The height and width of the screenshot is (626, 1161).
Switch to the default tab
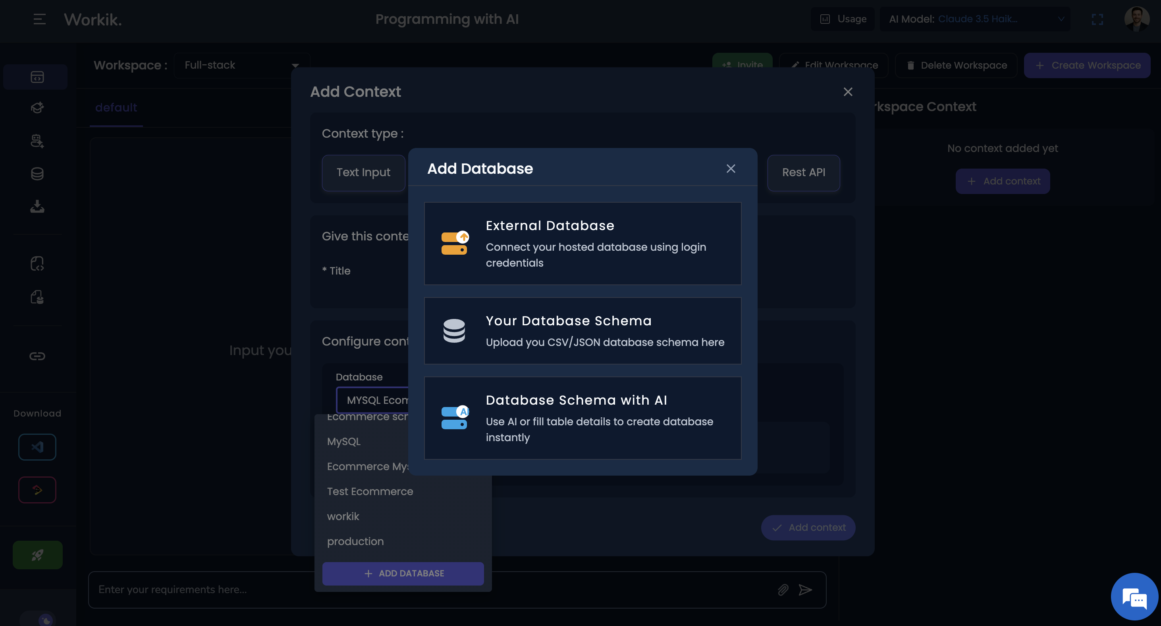pyautogui.click(x=116, y=107)
